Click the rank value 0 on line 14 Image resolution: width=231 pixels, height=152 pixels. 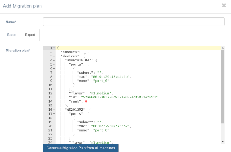point(86,101)
